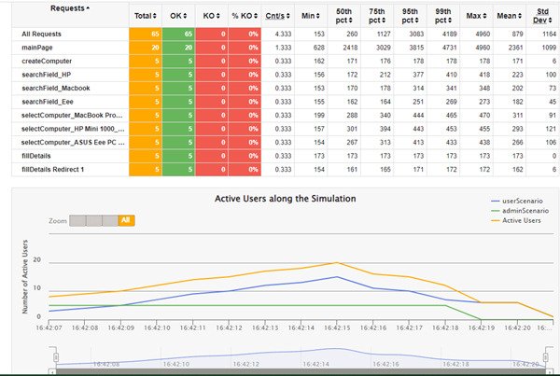This screenshot has width=560, height=376.
Task: Click the % KO cell for searchField_HP
Action: [x=245, y=75]
